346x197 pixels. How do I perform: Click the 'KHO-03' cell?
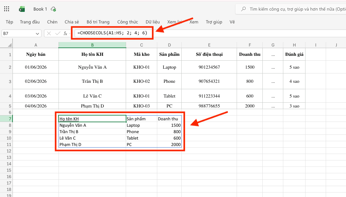pyautogui.click(x=141, y=106)
